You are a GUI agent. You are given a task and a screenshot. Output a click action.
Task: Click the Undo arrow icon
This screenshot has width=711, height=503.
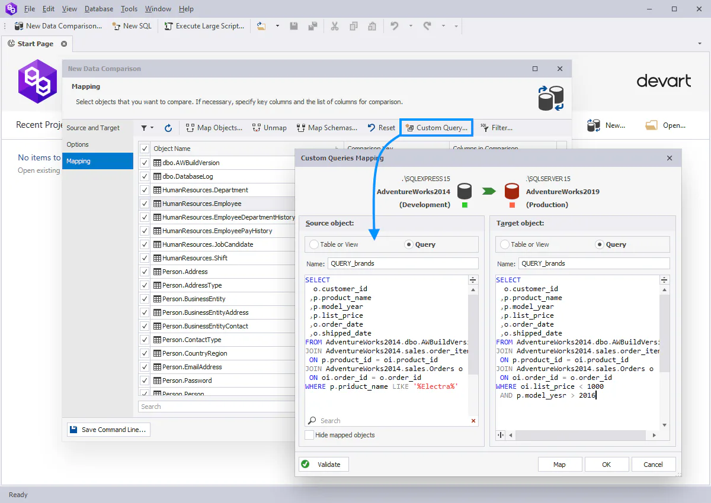[395, 26]
